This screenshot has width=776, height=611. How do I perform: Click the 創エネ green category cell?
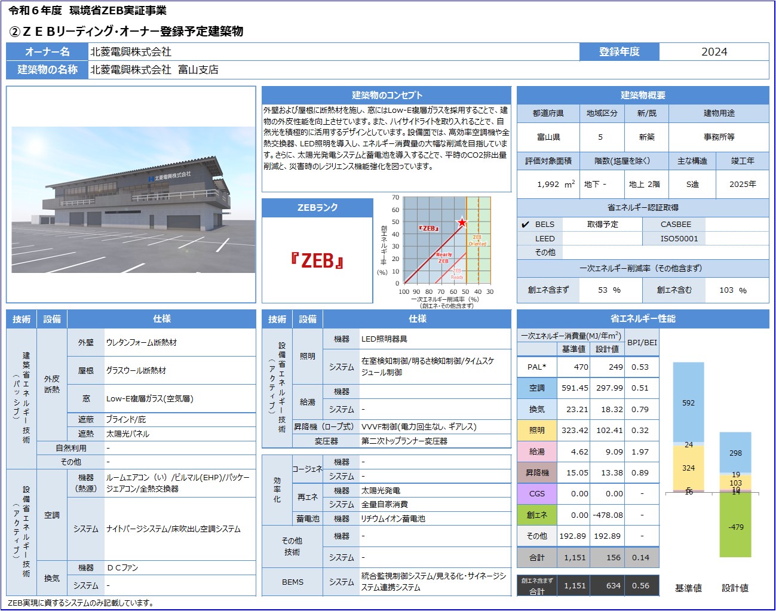(x=536, y=515)
